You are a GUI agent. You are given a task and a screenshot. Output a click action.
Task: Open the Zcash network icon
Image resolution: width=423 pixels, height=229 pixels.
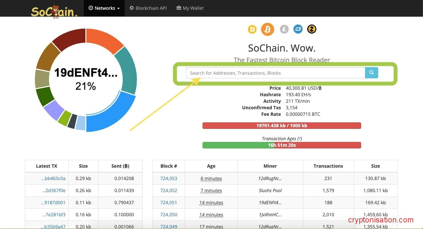click(x=312, y=30)
